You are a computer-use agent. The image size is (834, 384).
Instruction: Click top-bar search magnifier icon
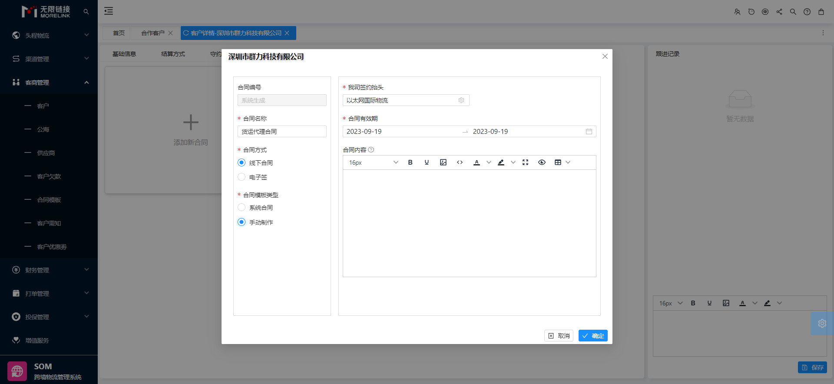tap(793, 12)
